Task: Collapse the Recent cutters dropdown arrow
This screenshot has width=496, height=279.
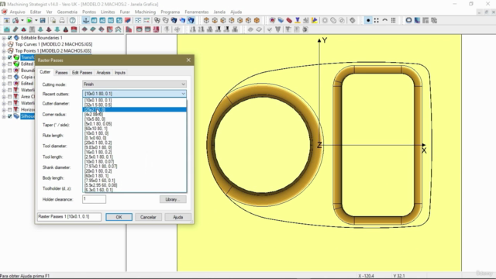Action: pyautogui.click(x=183, y=94)
